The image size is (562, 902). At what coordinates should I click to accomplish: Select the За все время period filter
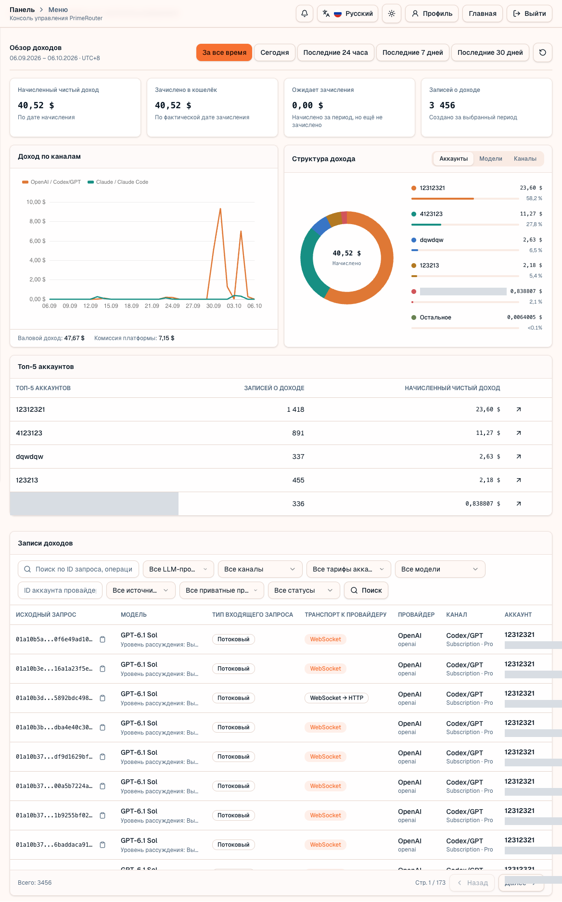click(224, 52)
